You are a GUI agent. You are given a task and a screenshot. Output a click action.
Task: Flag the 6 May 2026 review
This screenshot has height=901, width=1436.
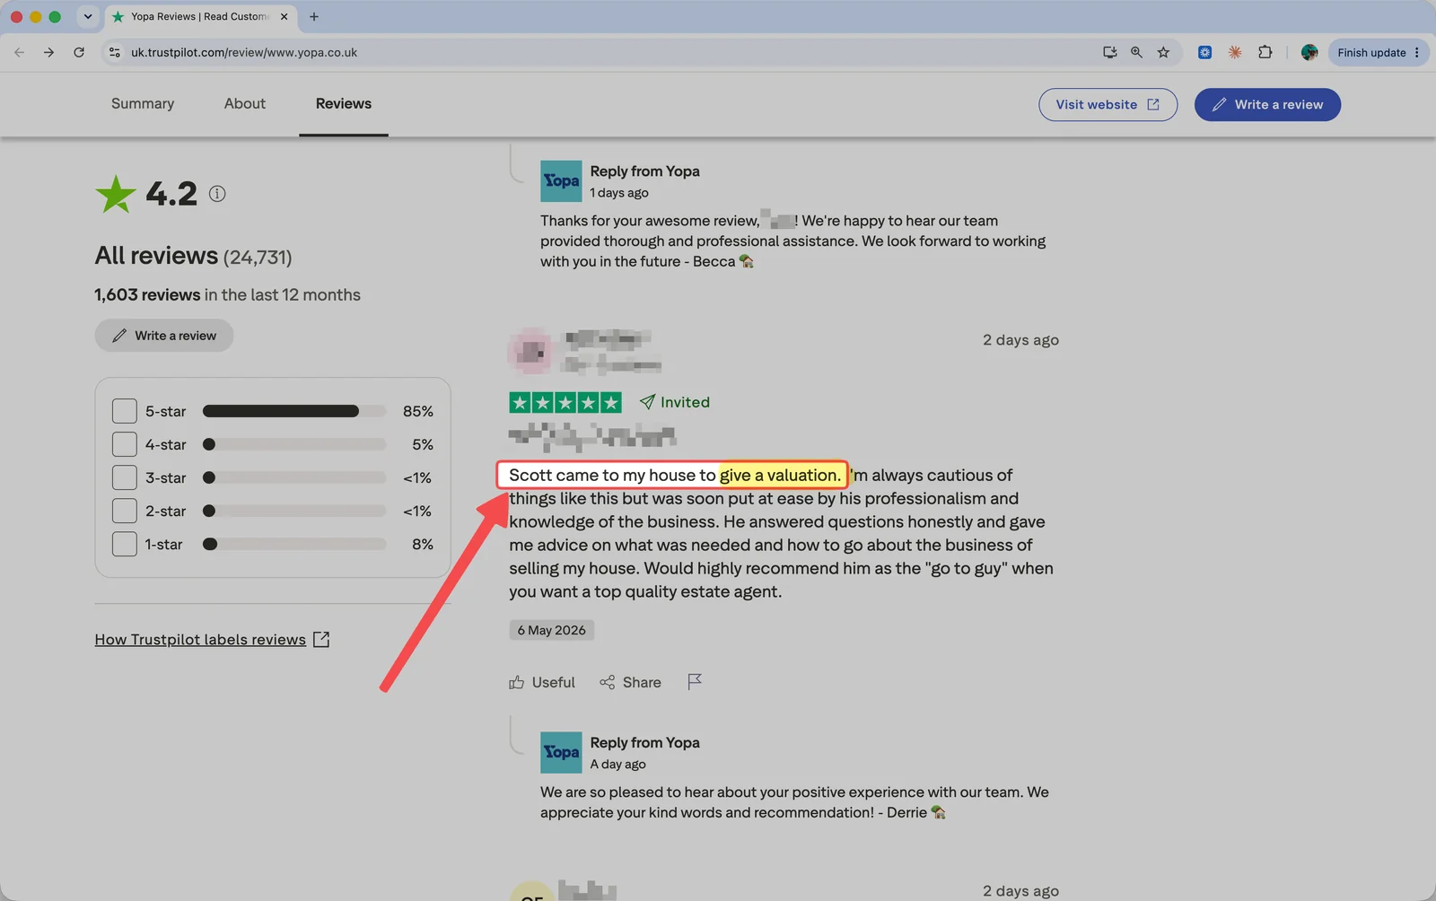(x=695, y=682)
